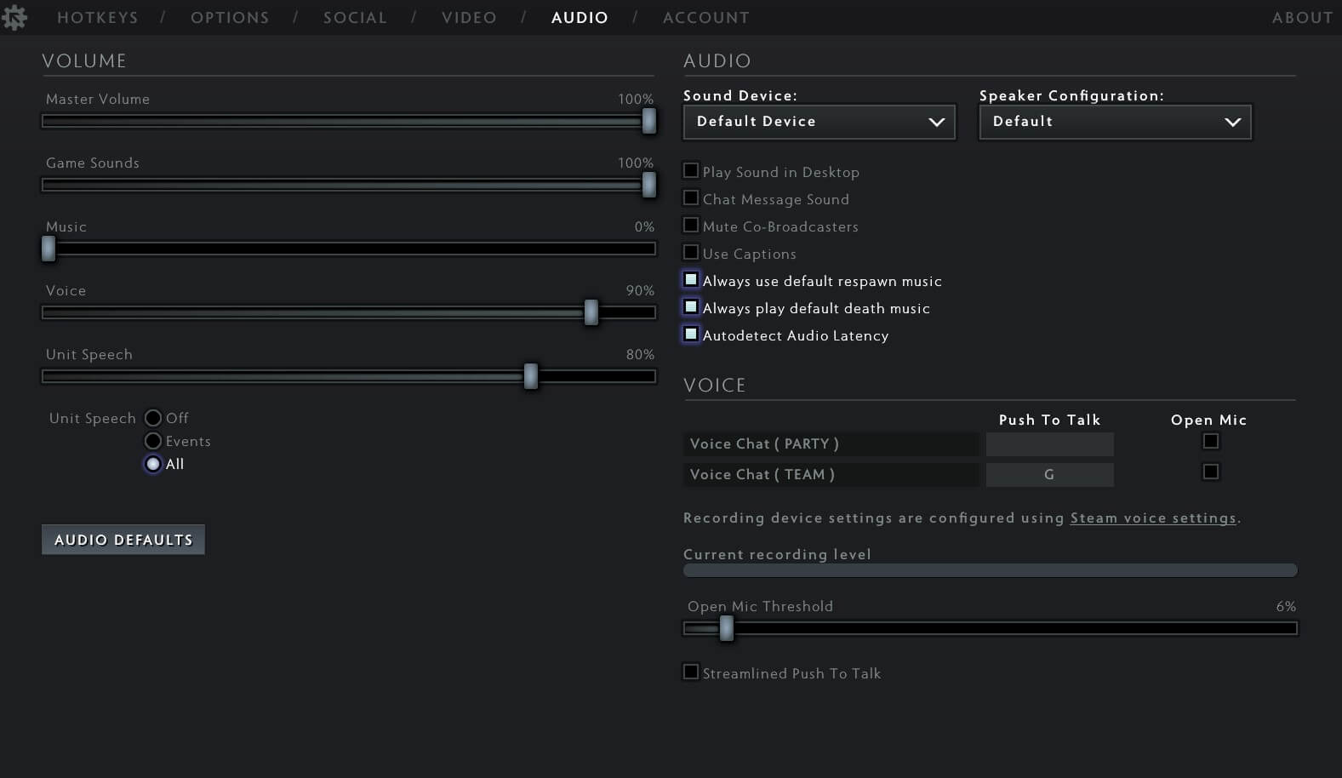The image size is (1342, 778).
Task: Open the Account tab
Action: (706, 18)
